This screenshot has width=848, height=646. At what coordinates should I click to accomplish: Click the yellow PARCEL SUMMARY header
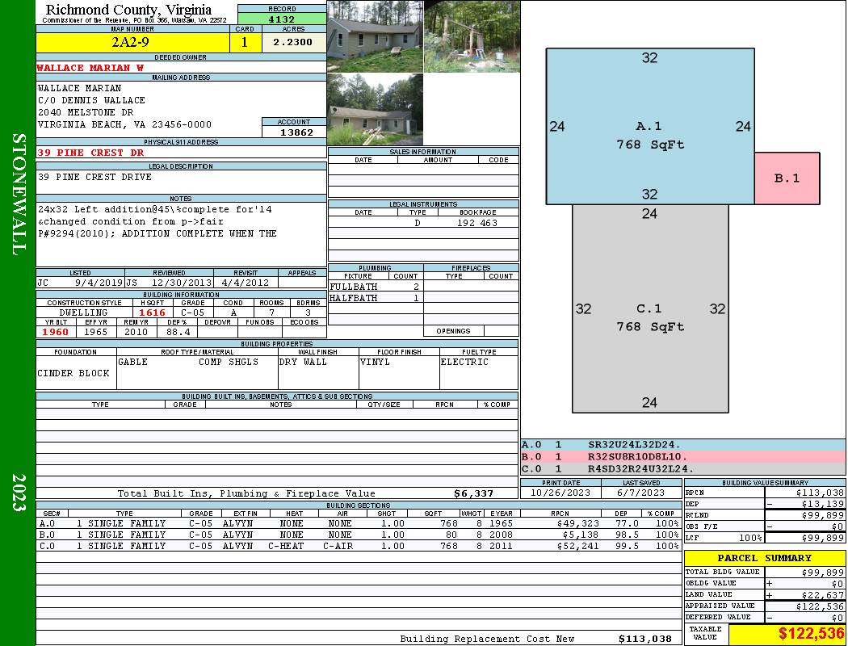click(764, 558)
